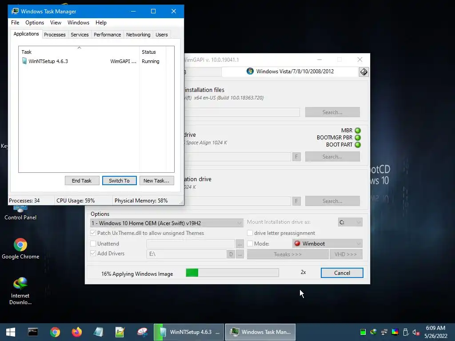Open Control Panel desktop shortcut
455x341 pixels.
click(20, 213)
